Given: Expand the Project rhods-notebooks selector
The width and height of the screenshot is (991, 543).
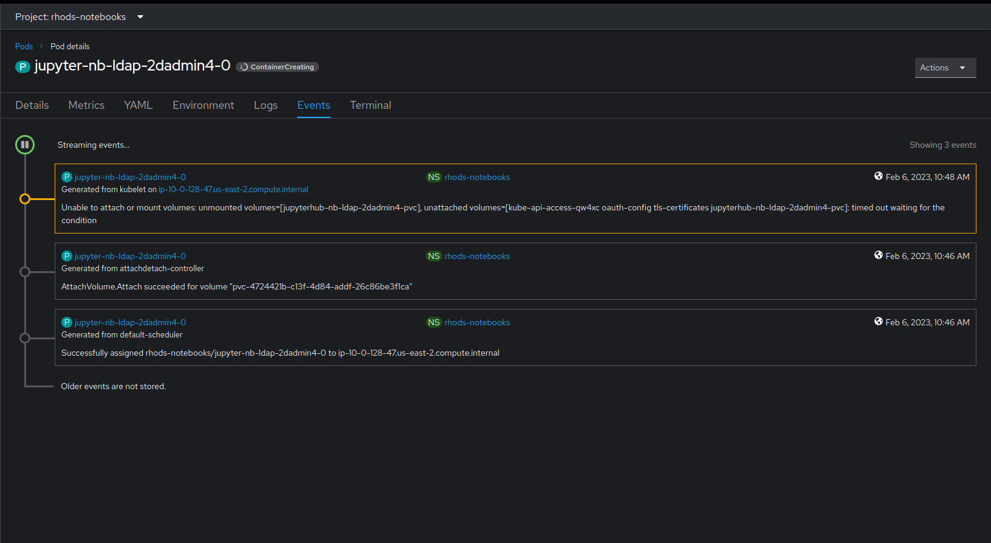Looking at the screenshot, I should [79, 17].
